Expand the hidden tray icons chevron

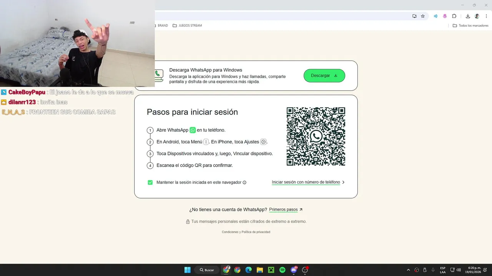tap(408, 270)
